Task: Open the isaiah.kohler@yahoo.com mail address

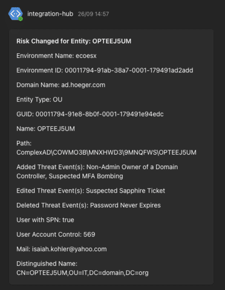Action: [70, 249]
